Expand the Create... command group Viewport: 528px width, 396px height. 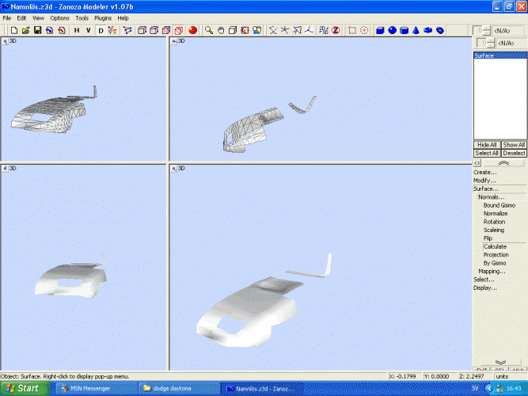click(485, 172)
